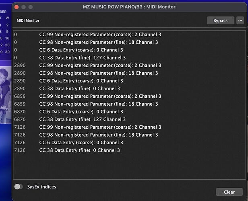Click day 23 in background calendar
This screenshot has width=248, height=201.
pos(7,45)
